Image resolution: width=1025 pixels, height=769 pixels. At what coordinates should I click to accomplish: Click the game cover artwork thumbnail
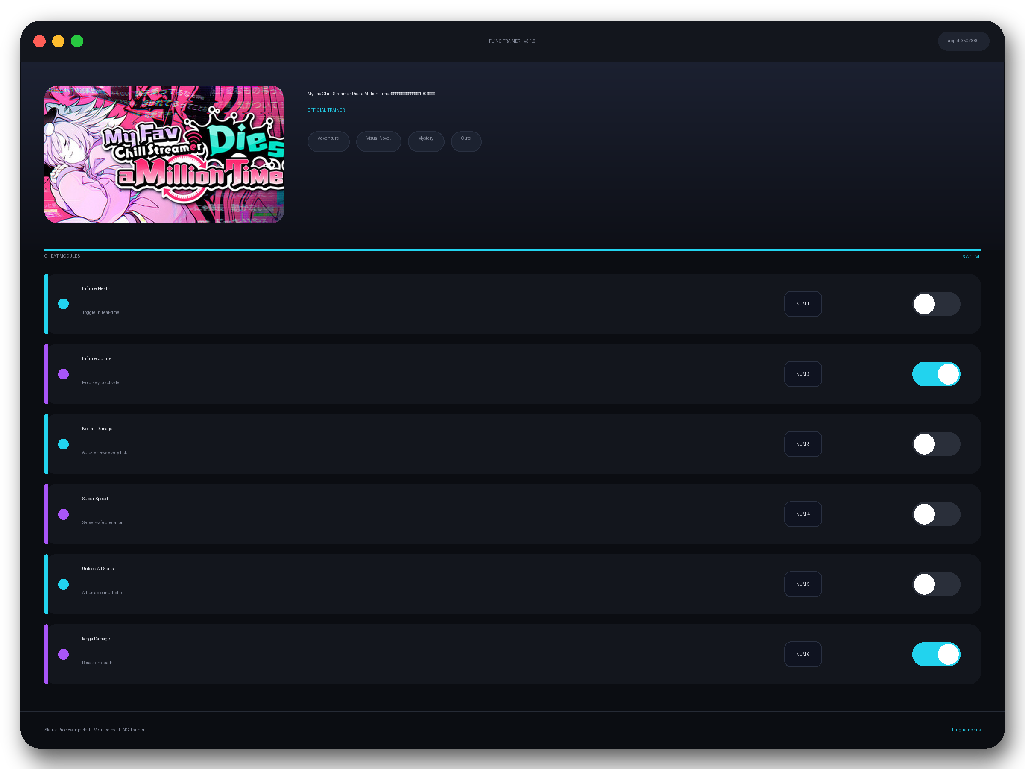tap(164, 154)
